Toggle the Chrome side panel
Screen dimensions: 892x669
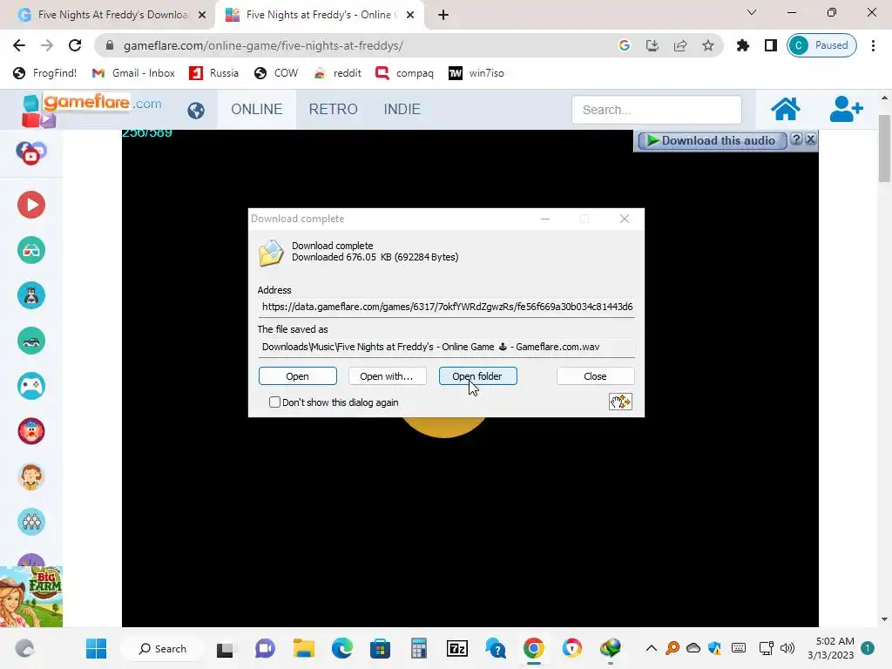tap(770, 45)
